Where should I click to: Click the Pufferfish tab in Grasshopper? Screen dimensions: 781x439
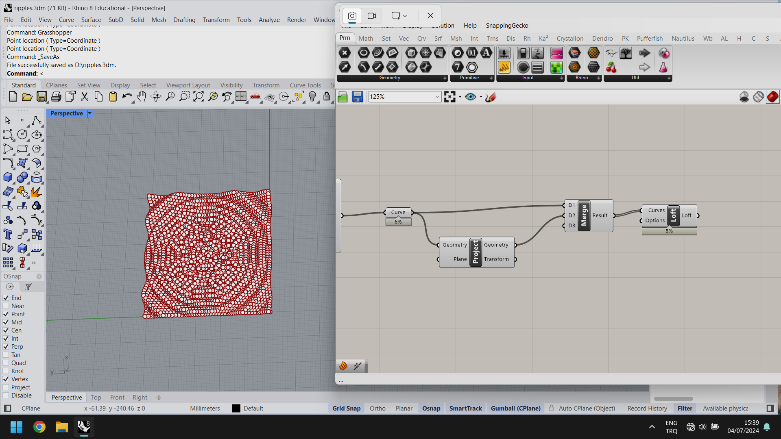pos(650,37)
